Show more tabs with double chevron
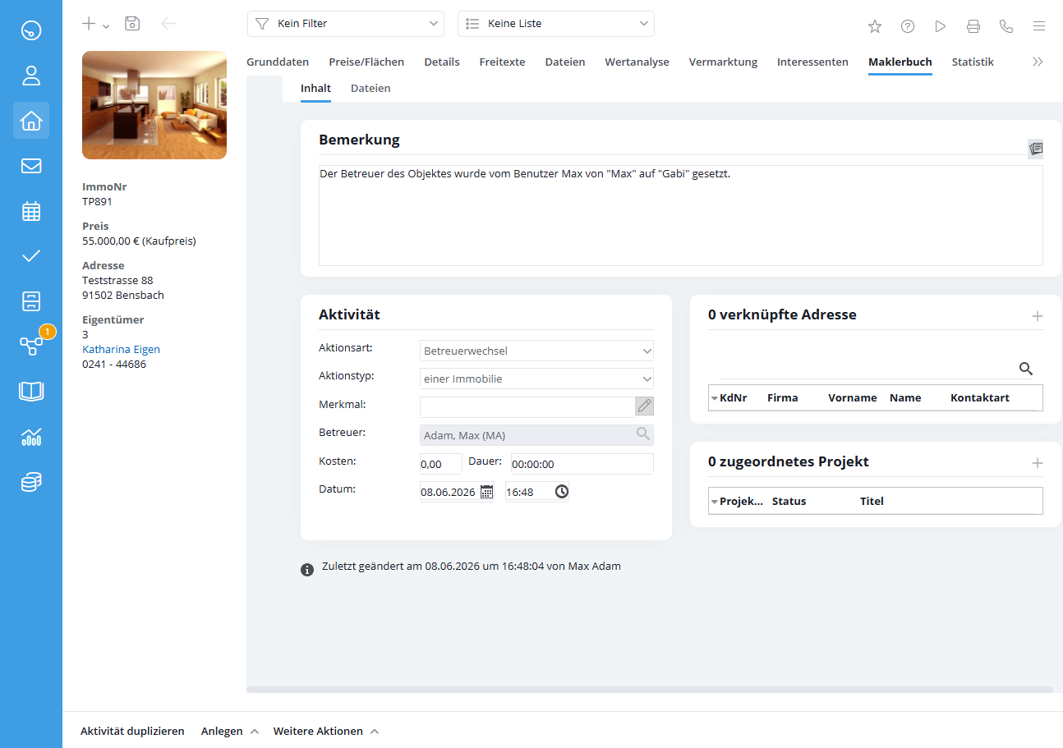The width and height of the screenshot is (1063, 748). pyautogui.click(x=1038, y=62)
